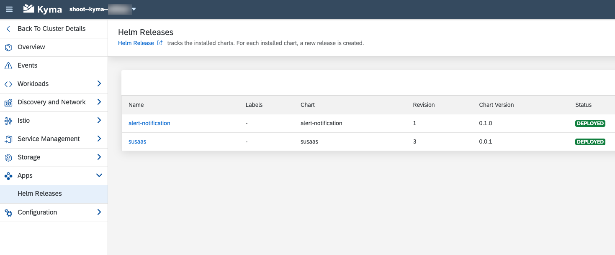This screenshot has width=615, height=255.
Task: Click the Workloads code brackets icon
Action: click(8, 84)
